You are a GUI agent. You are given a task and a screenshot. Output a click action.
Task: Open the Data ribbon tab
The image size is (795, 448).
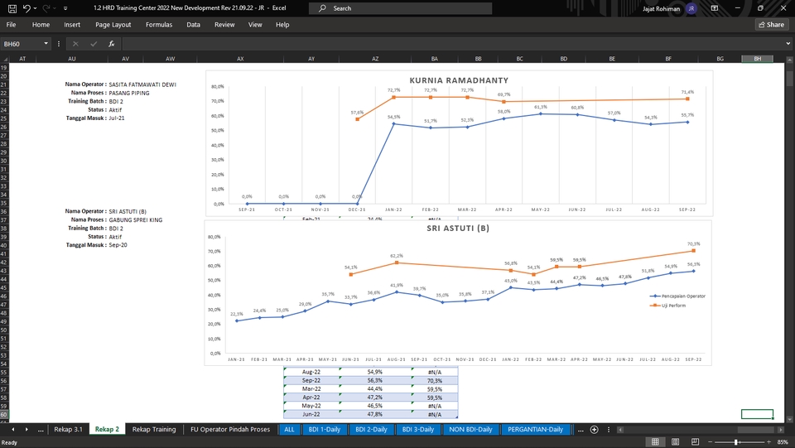pos(193,24)
